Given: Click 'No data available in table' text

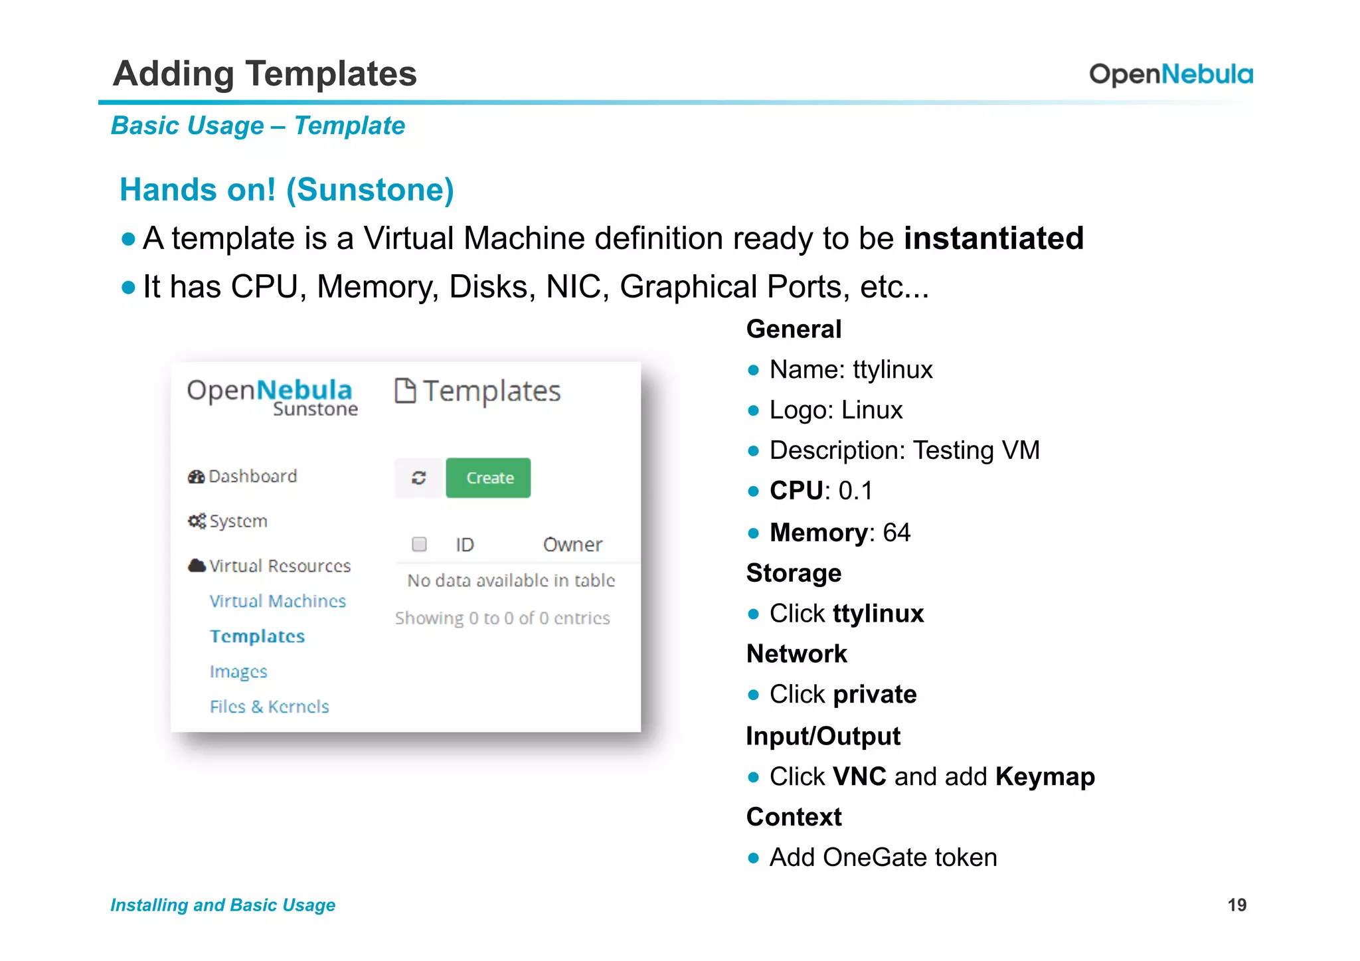Looking at the screenshot, I should [x=511, y=580].
